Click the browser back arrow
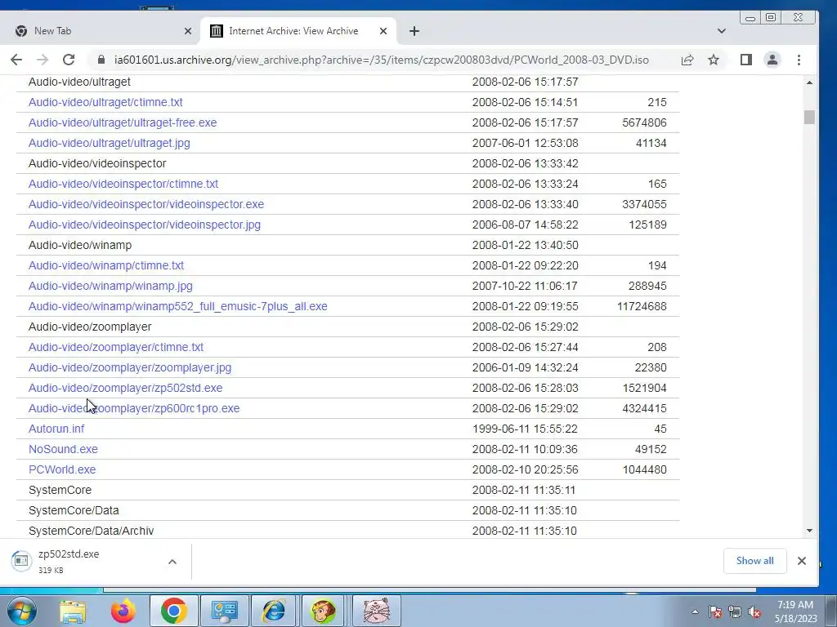Image resolution: width=837 pixels, height=627 pixels. [x=16, y=60]
